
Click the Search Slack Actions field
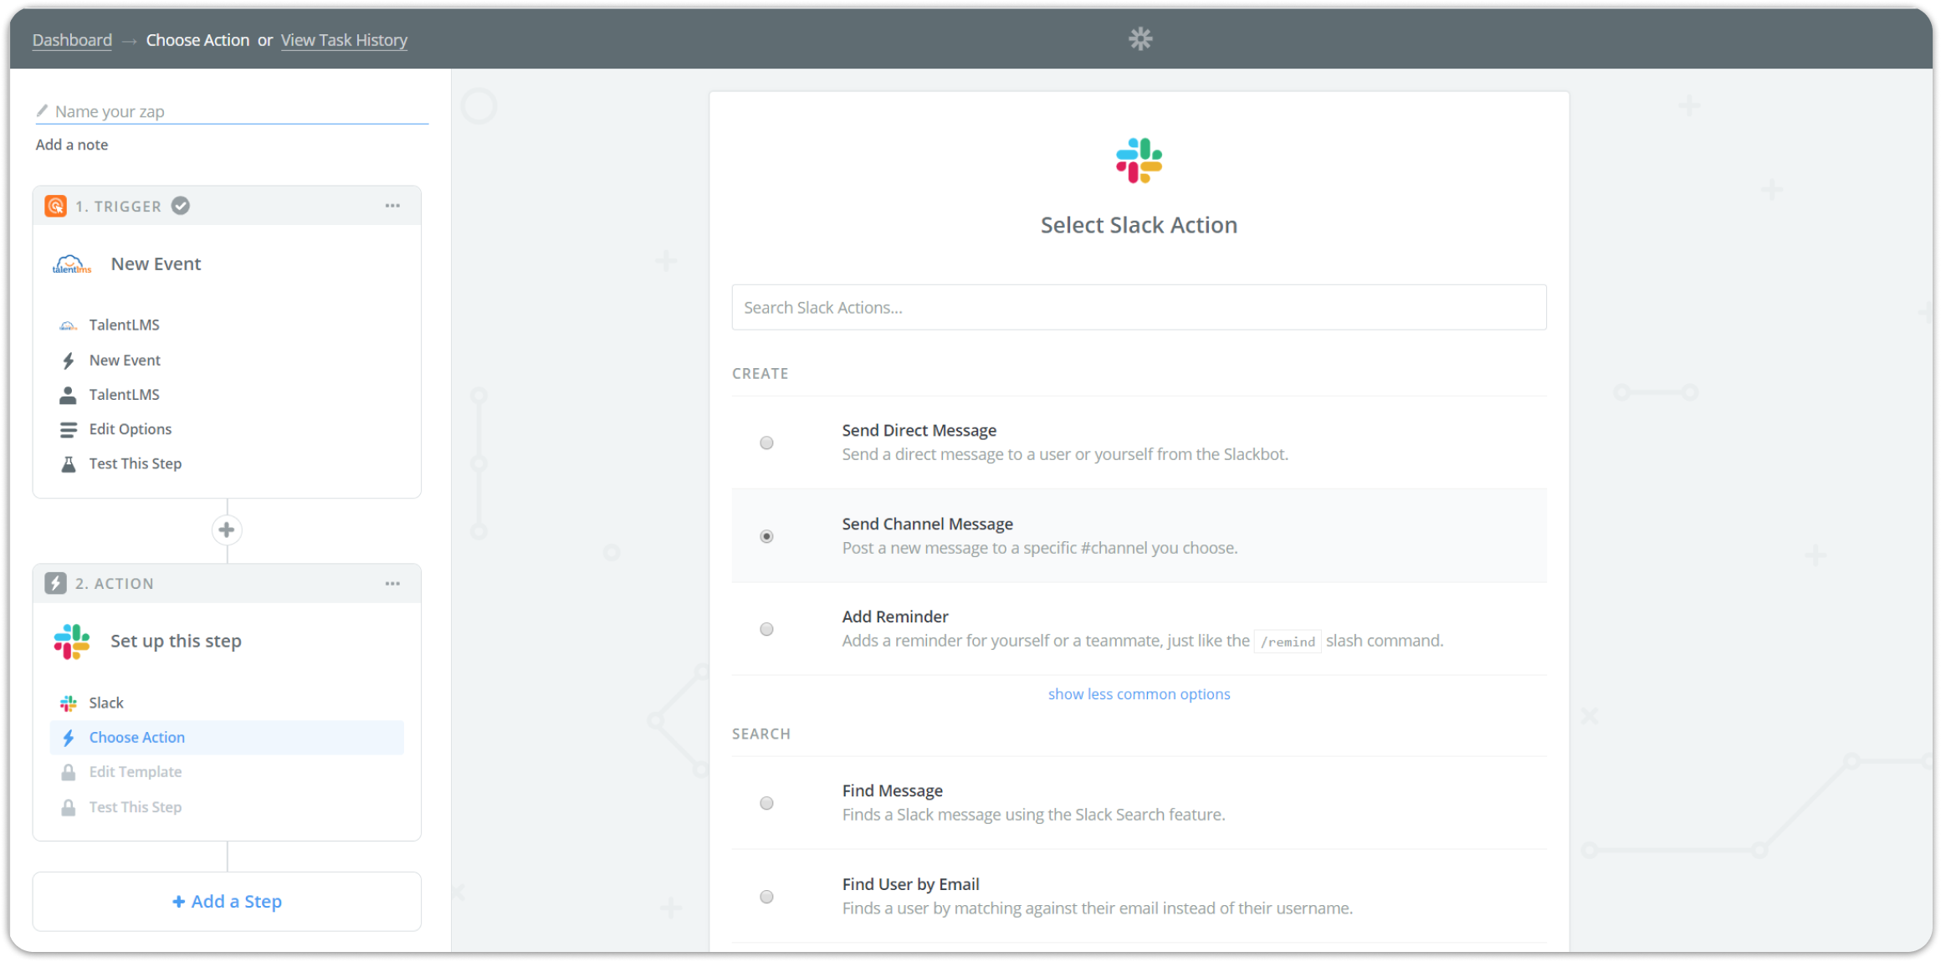(1139, 307)
